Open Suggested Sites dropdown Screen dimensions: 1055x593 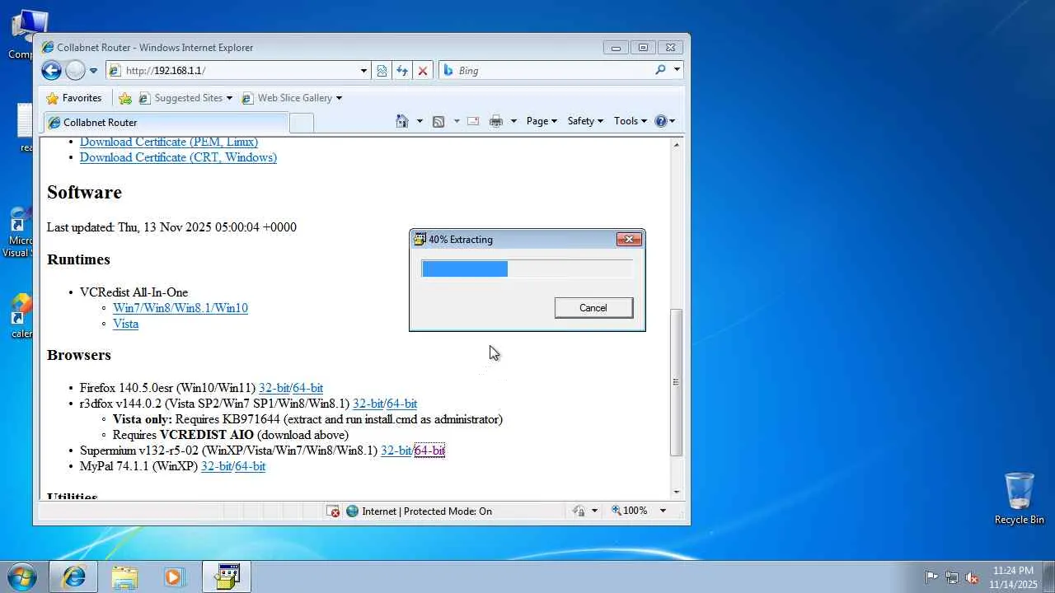coord(185,98)
